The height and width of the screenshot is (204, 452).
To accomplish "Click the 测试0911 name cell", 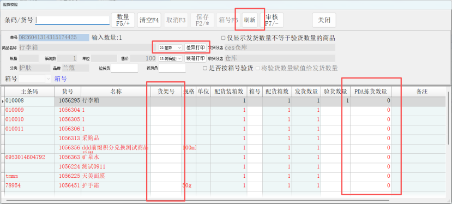I will pyautogui.click(x=116, y=167).
